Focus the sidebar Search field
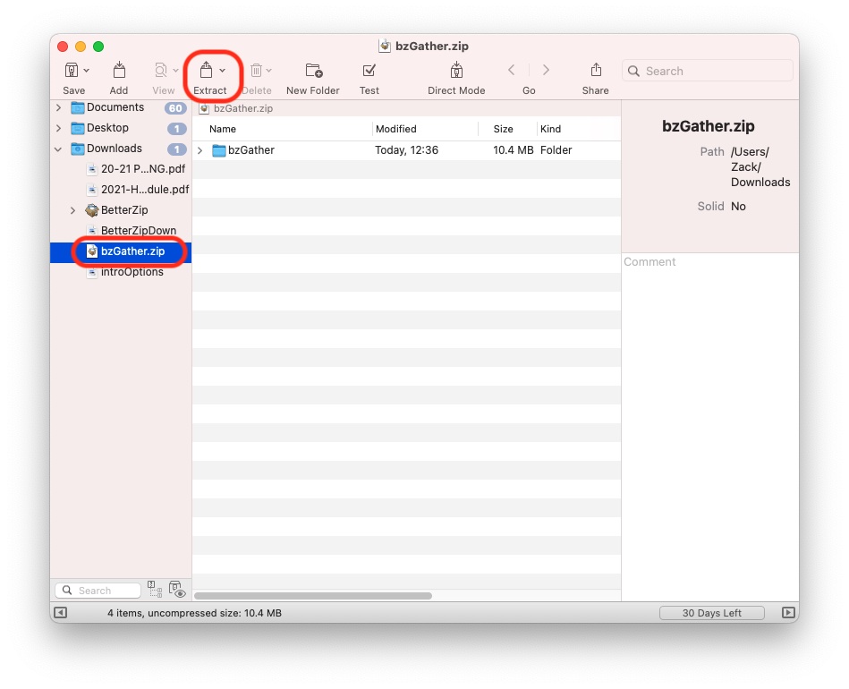849x689 pixels. [x=98, y=591]
